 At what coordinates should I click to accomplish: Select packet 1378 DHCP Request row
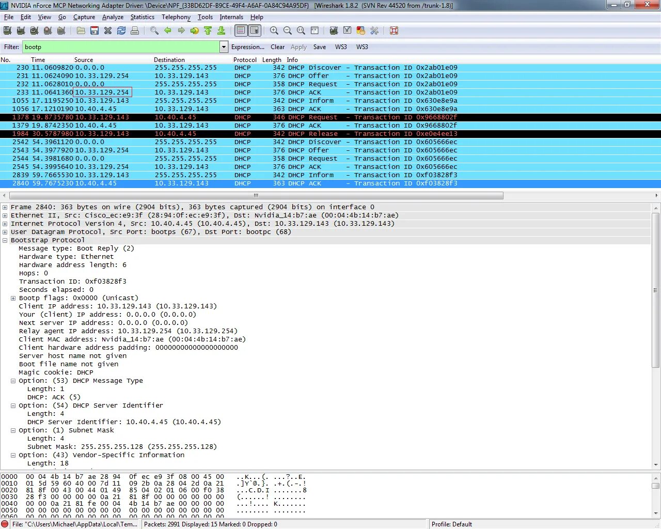(x=330, y=117)
